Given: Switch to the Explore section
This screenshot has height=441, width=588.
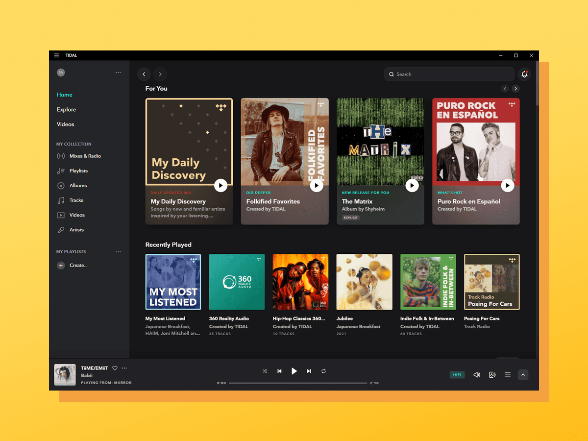Looking at the screenshot, I should coord(66,109).
